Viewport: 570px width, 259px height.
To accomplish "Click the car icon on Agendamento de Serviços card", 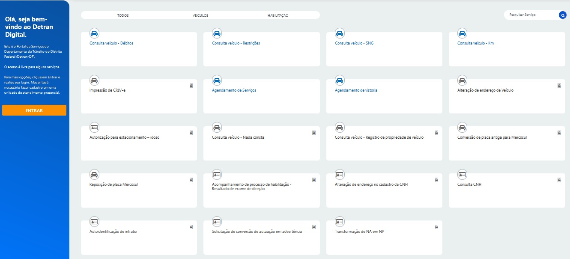I will coord(217,80).
